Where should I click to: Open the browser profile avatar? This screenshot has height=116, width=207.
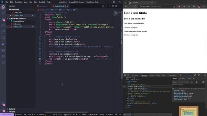coord(199,6)
